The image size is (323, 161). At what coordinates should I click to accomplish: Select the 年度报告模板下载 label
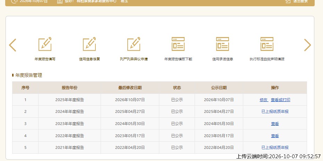pyautogui.click(x=178, y=59)
